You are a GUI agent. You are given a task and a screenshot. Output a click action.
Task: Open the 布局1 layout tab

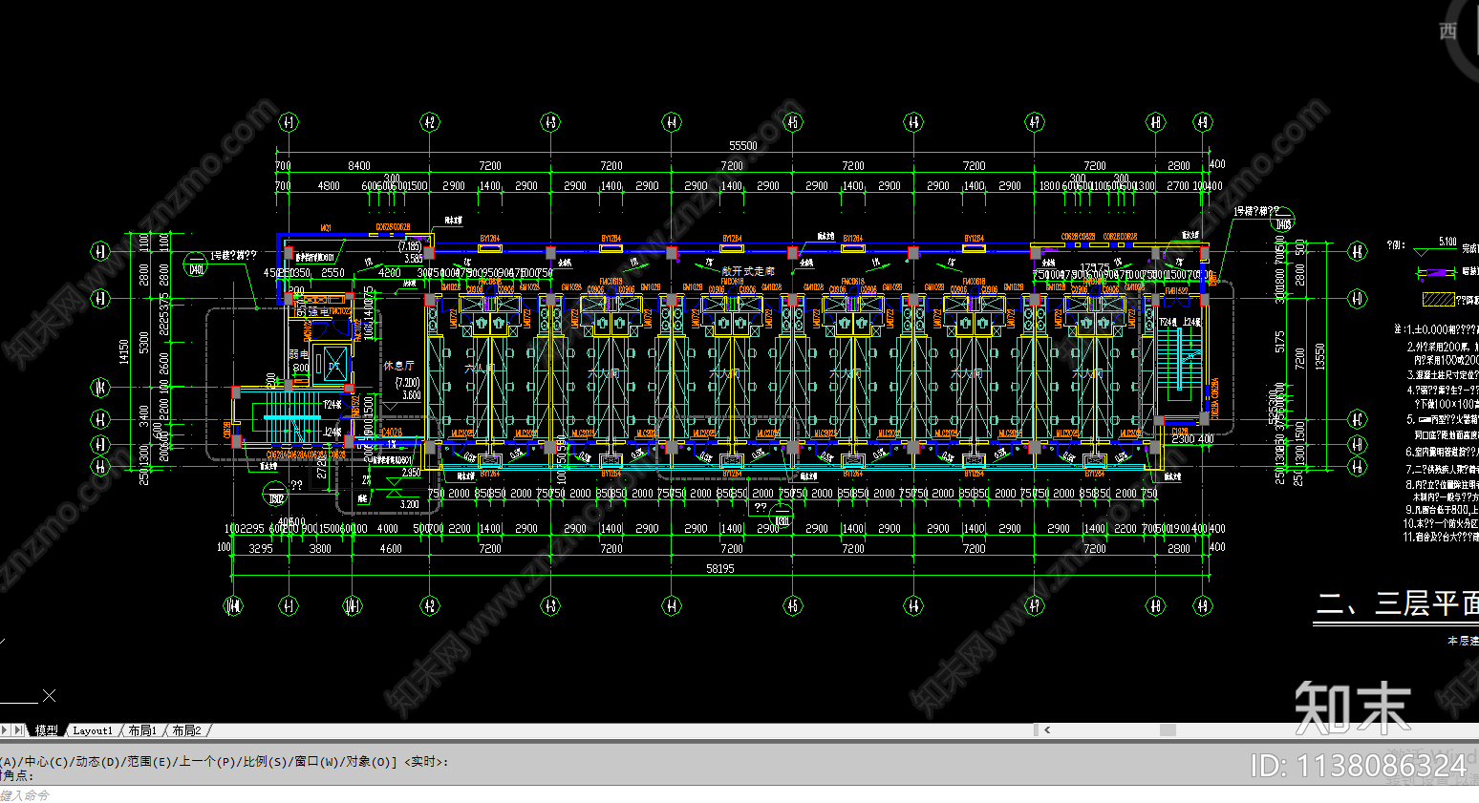click(x=142, y=730)
